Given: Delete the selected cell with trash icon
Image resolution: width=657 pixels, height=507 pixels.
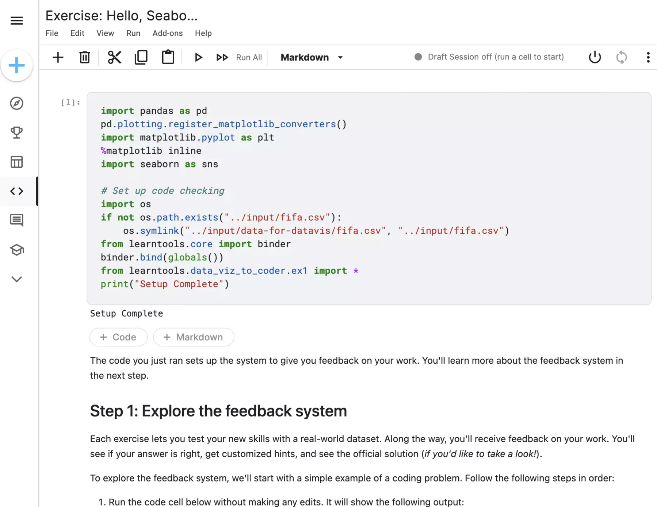Looking at the screenshot, I should (x=85, y=57).
